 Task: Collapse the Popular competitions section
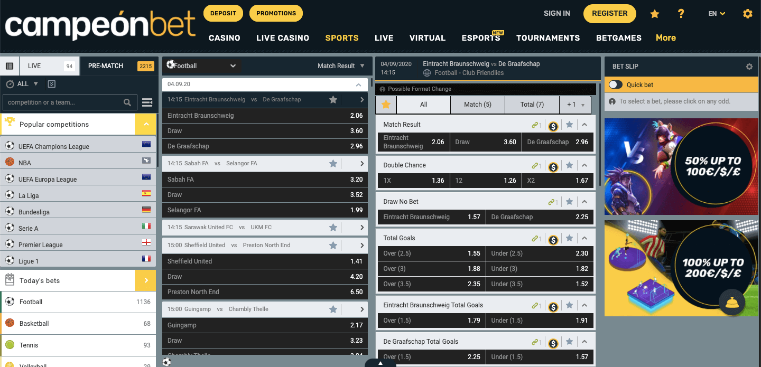[x=145, y=125]
